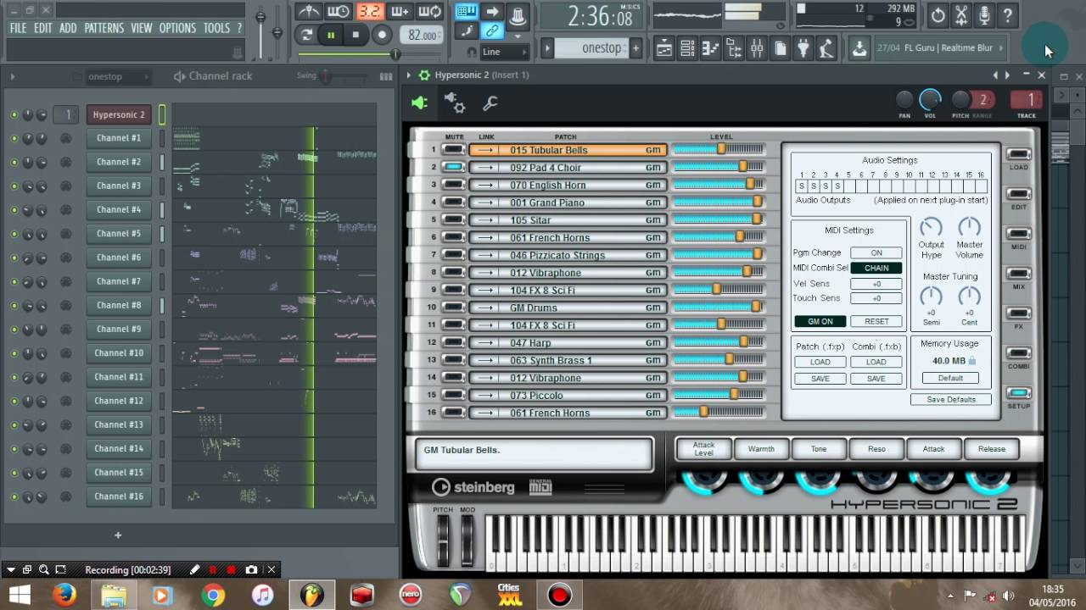
Task: Open the playlist window icon
Action: point(664,48)
